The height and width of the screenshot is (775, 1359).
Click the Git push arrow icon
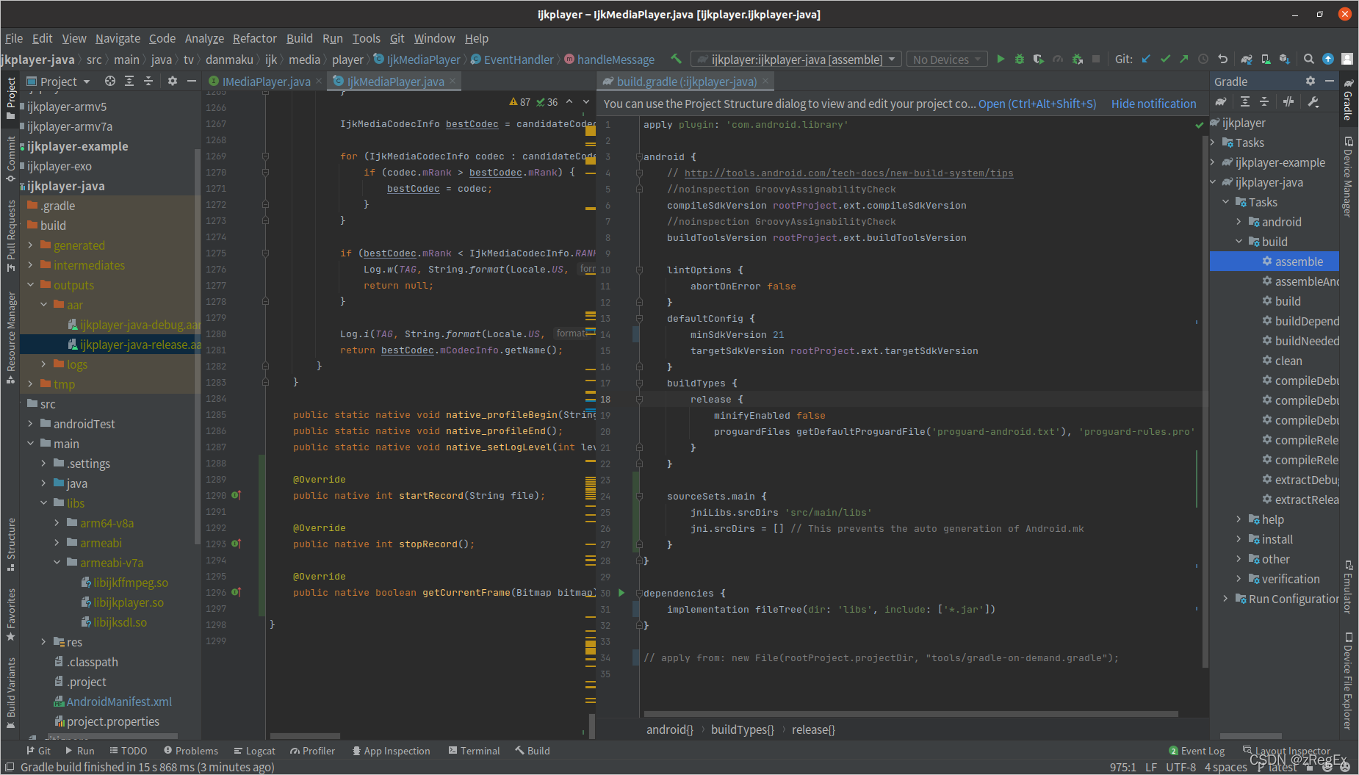coord(1184,59)
